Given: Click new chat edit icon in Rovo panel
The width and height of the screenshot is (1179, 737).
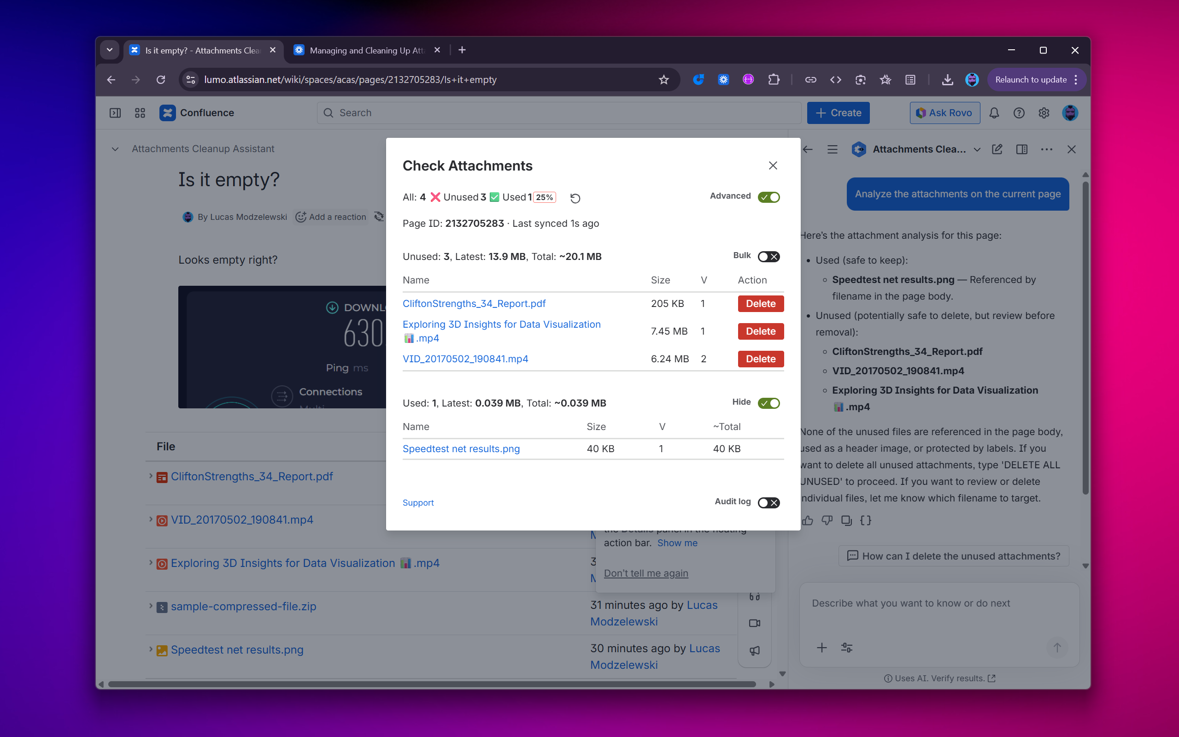Looking at the screenshot, I should pyautogui.click(x=997, y=150).
